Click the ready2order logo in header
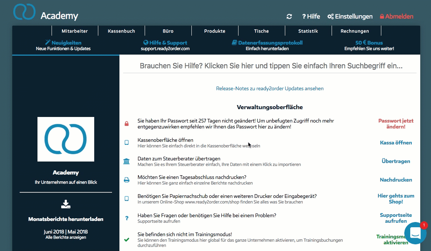The image size is (431, 251). [24, 12]
